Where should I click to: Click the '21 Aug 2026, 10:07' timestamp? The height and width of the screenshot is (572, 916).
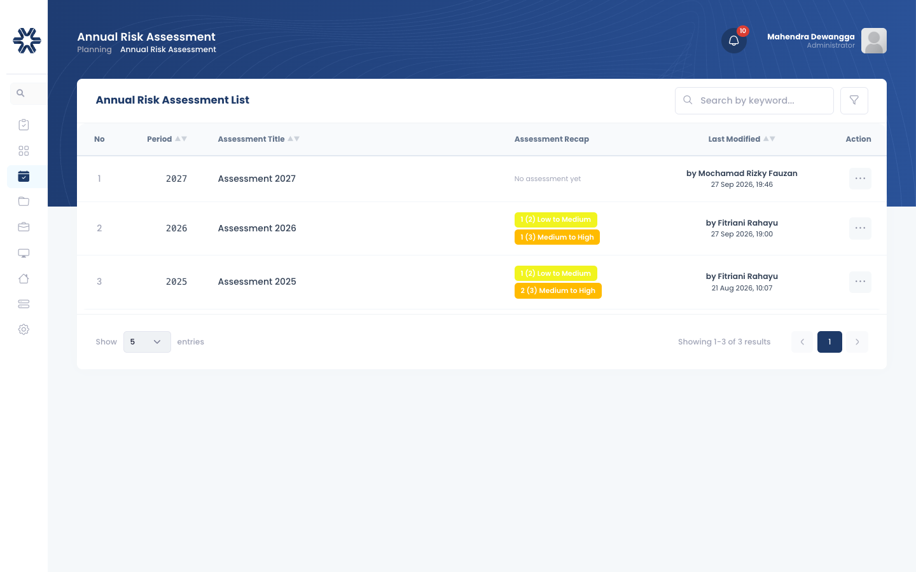(742, 288)
